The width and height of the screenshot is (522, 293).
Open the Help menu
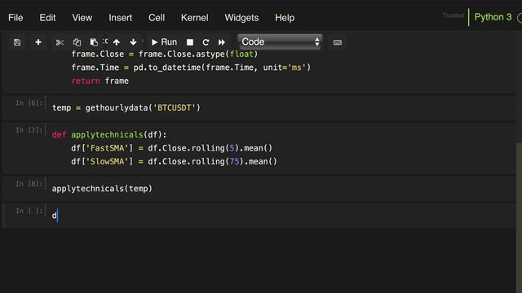(285, 18)
